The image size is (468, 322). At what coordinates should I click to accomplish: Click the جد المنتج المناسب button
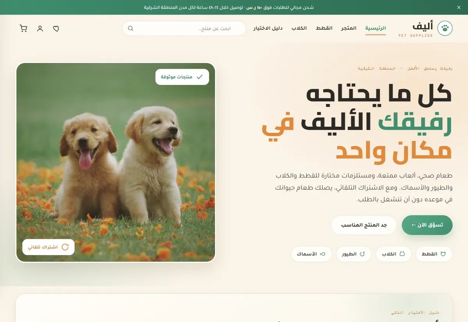tap(363, 225)
